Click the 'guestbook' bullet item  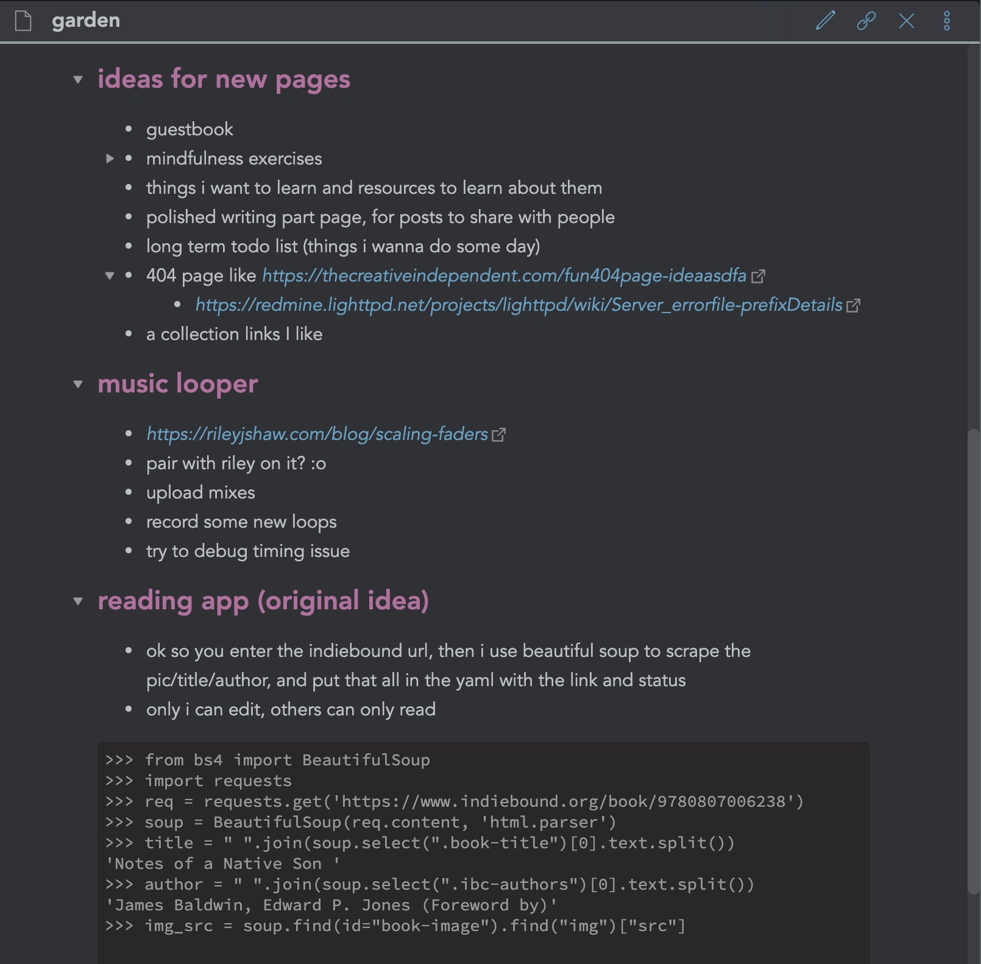(x=189, y=130)
